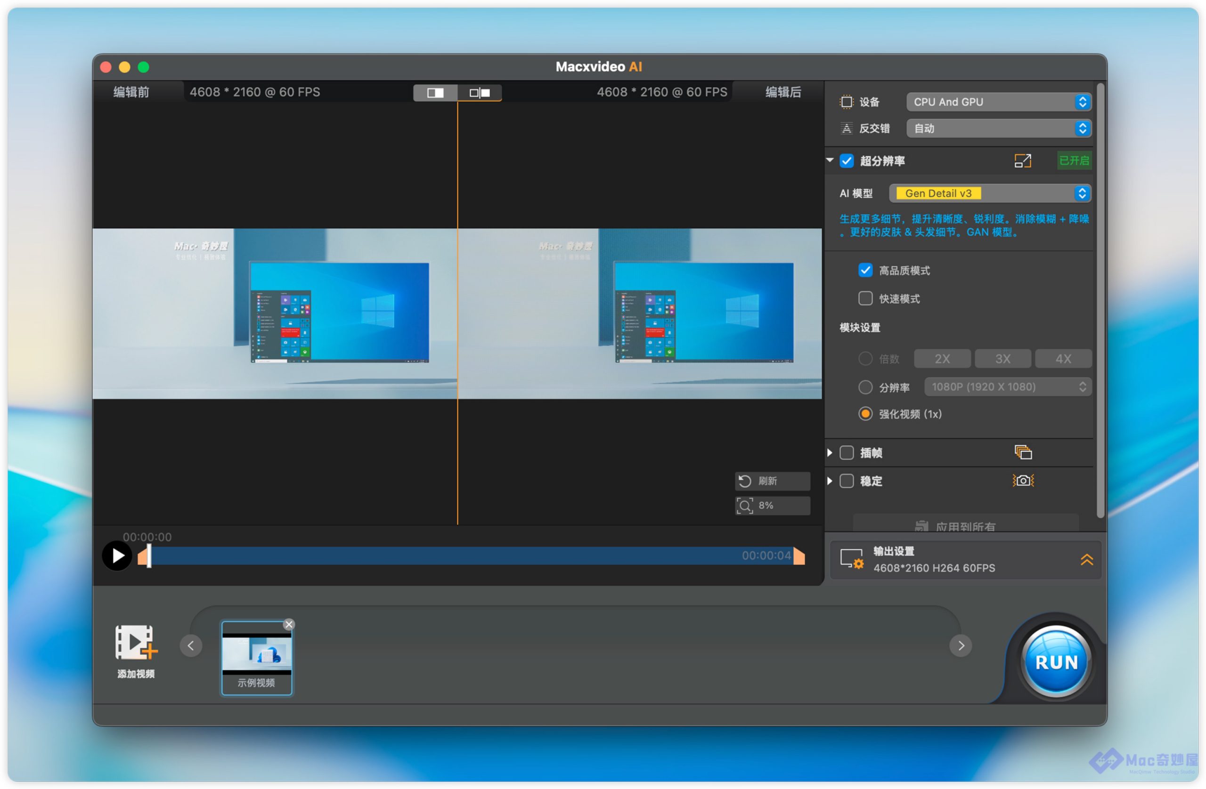Viewport: 1206px width, 789px height.
Task: Click the 刷新 refresh button
Action: pos(772,481)
